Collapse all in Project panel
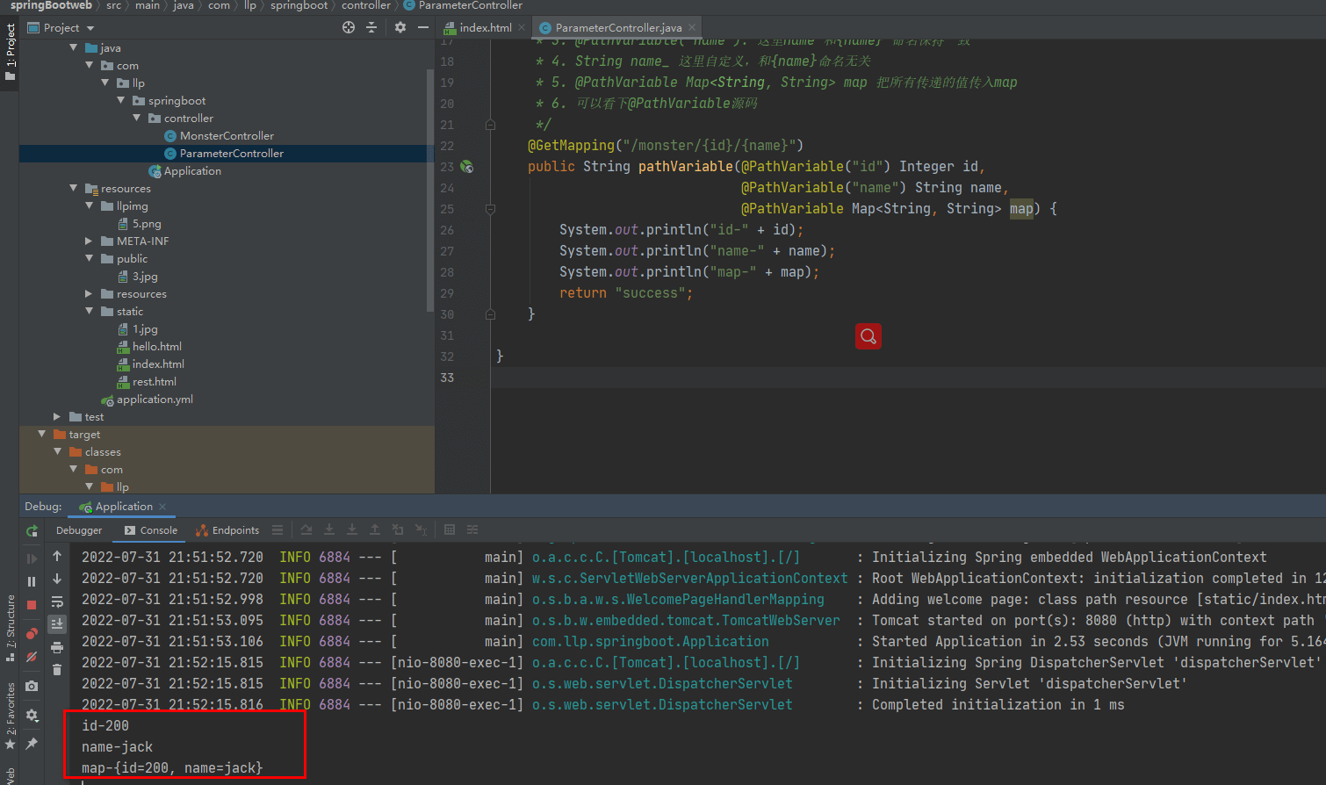This screenshot has height=785, width=1326. [x=371, y=27]
